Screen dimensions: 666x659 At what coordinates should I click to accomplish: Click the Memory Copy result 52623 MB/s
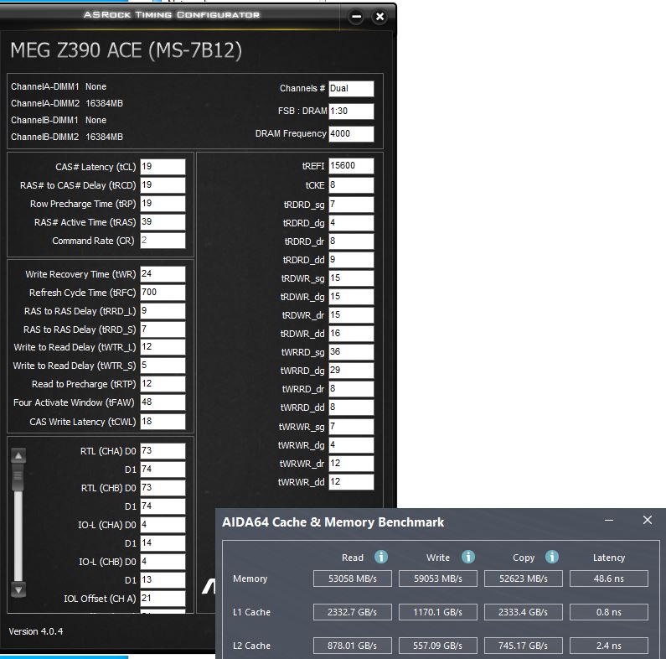coord(524,579)
